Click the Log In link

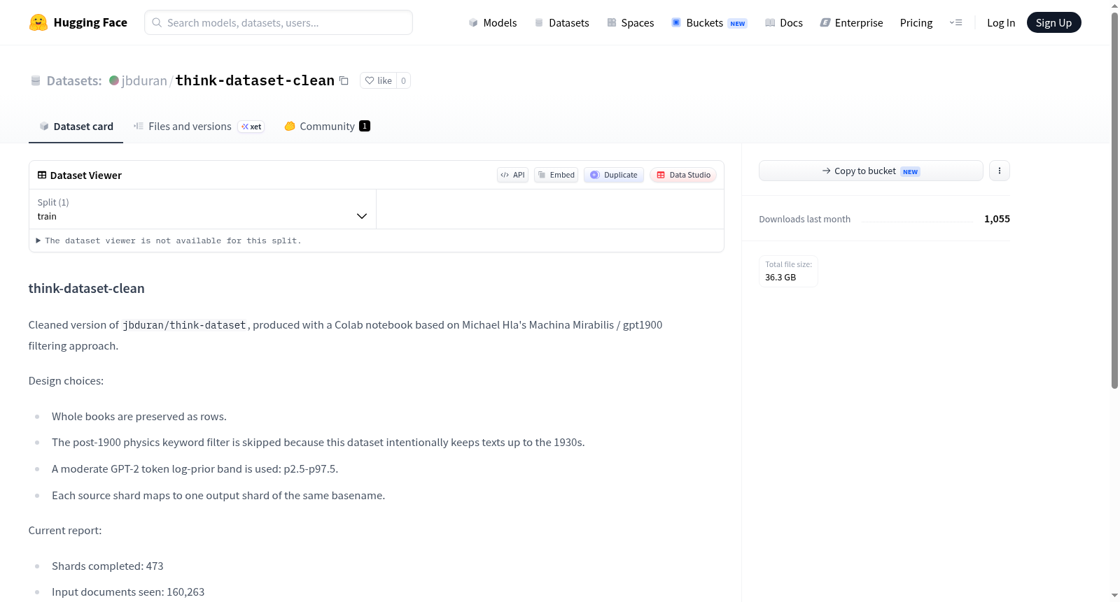(1001, 22)
